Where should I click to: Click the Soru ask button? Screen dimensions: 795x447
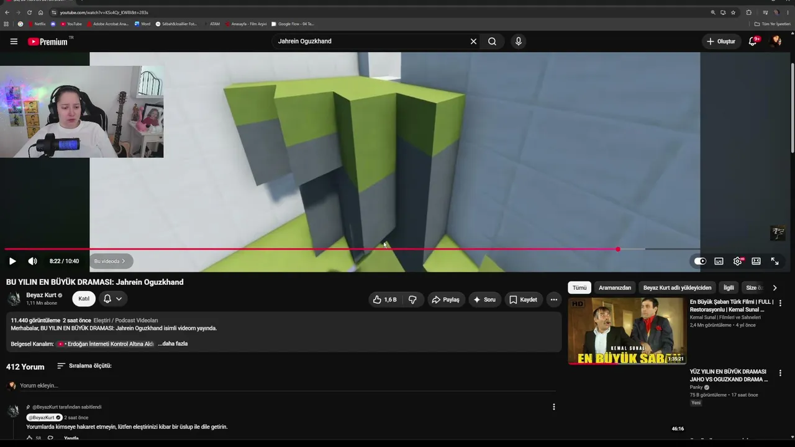click(484, 300)
